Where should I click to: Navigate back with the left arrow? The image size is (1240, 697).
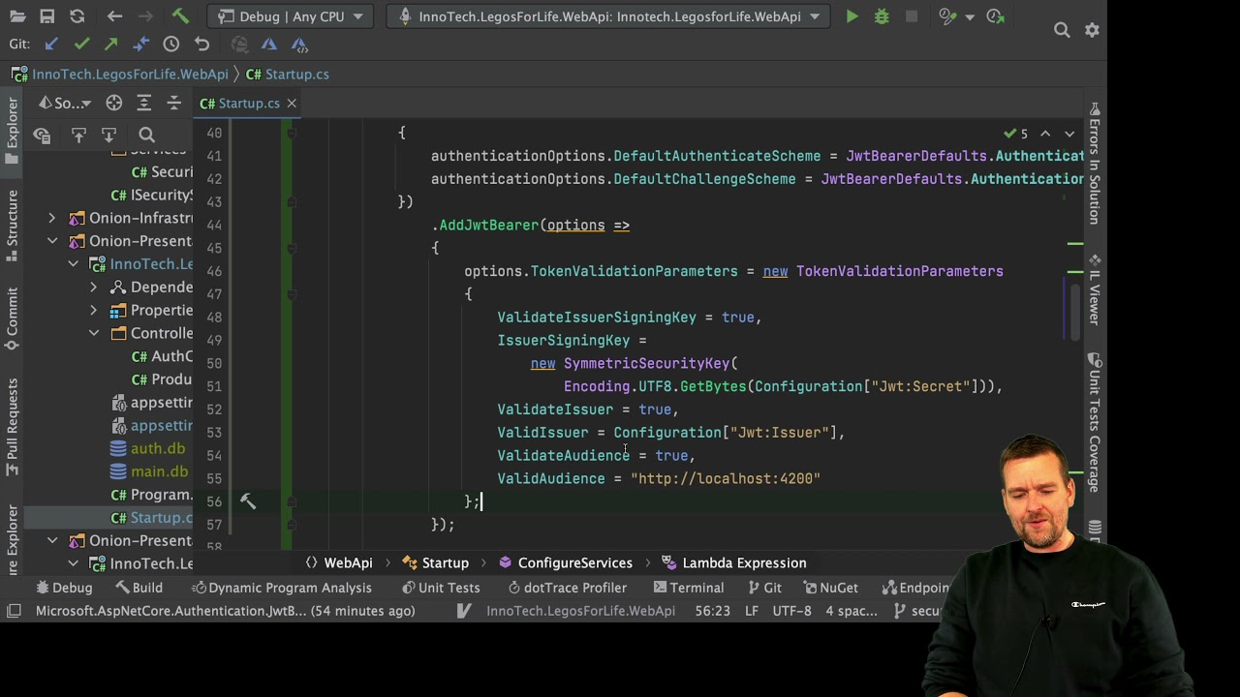coord(114,16)
